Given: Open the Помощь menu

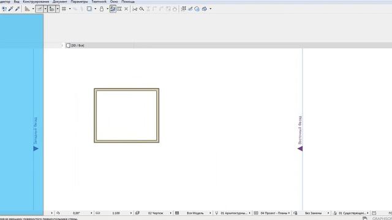Looking at the screenshot, I should coord(128,1).
